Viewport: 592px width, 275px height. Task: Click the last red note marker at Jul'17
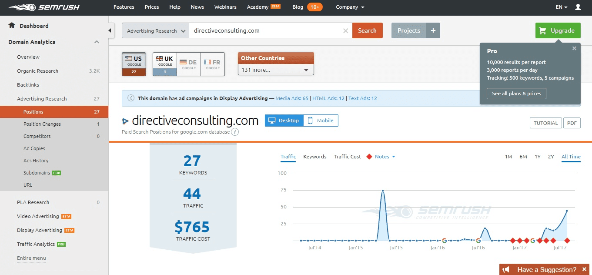567,240
